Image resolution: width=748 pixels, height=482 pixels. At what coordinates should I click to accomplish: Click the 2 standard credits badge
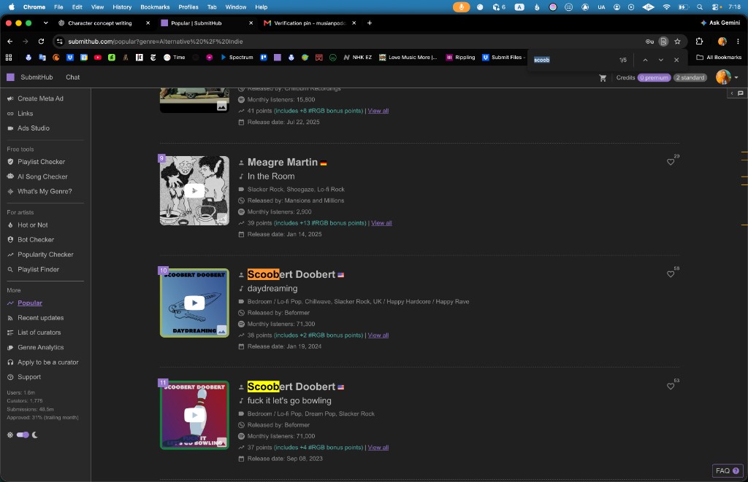[690, 77]
